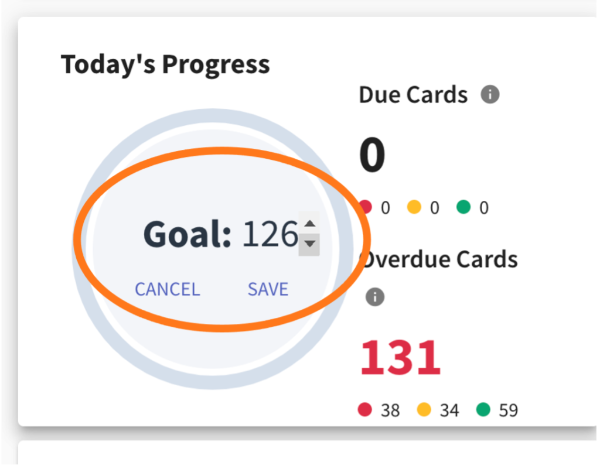600x469 pixels.
Task: Click the Today's Progress heading
Action: click(x=165, y=64)
